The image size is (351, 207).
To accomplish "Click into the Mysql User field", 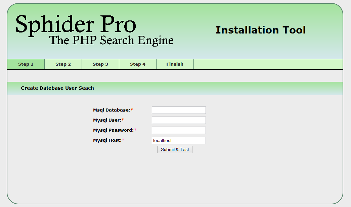I will click(x=179, y=120).
